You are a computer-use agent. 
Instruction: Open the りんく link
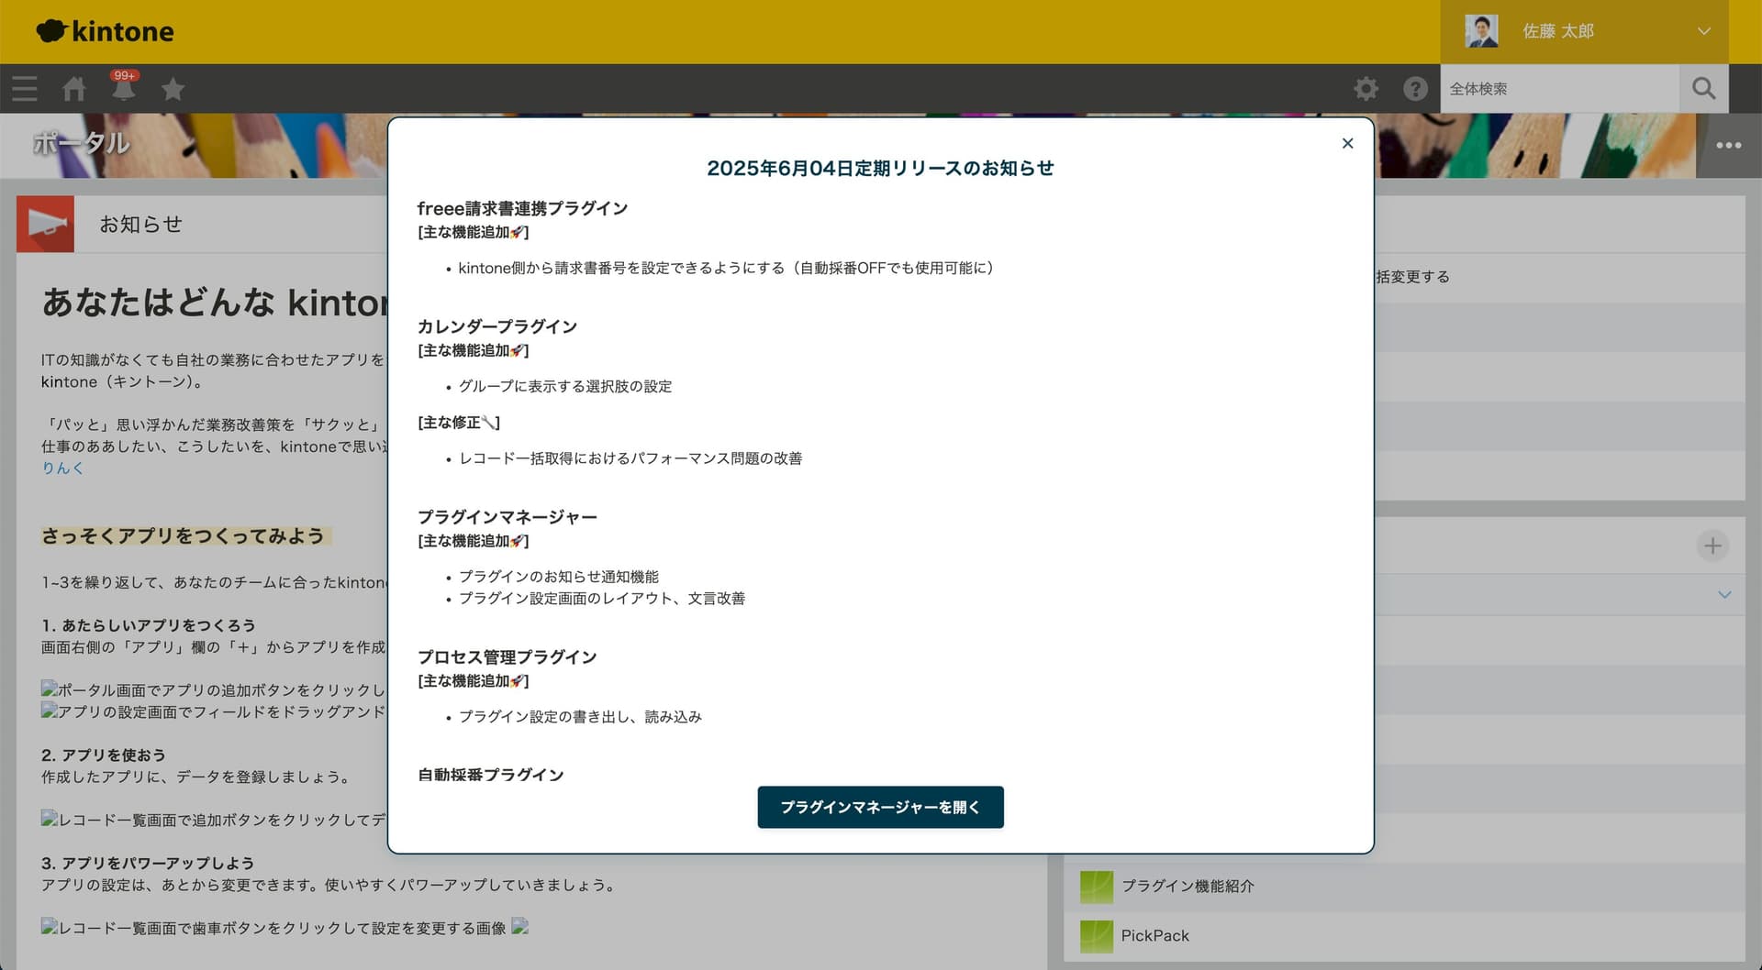click(x=62, y=468)
